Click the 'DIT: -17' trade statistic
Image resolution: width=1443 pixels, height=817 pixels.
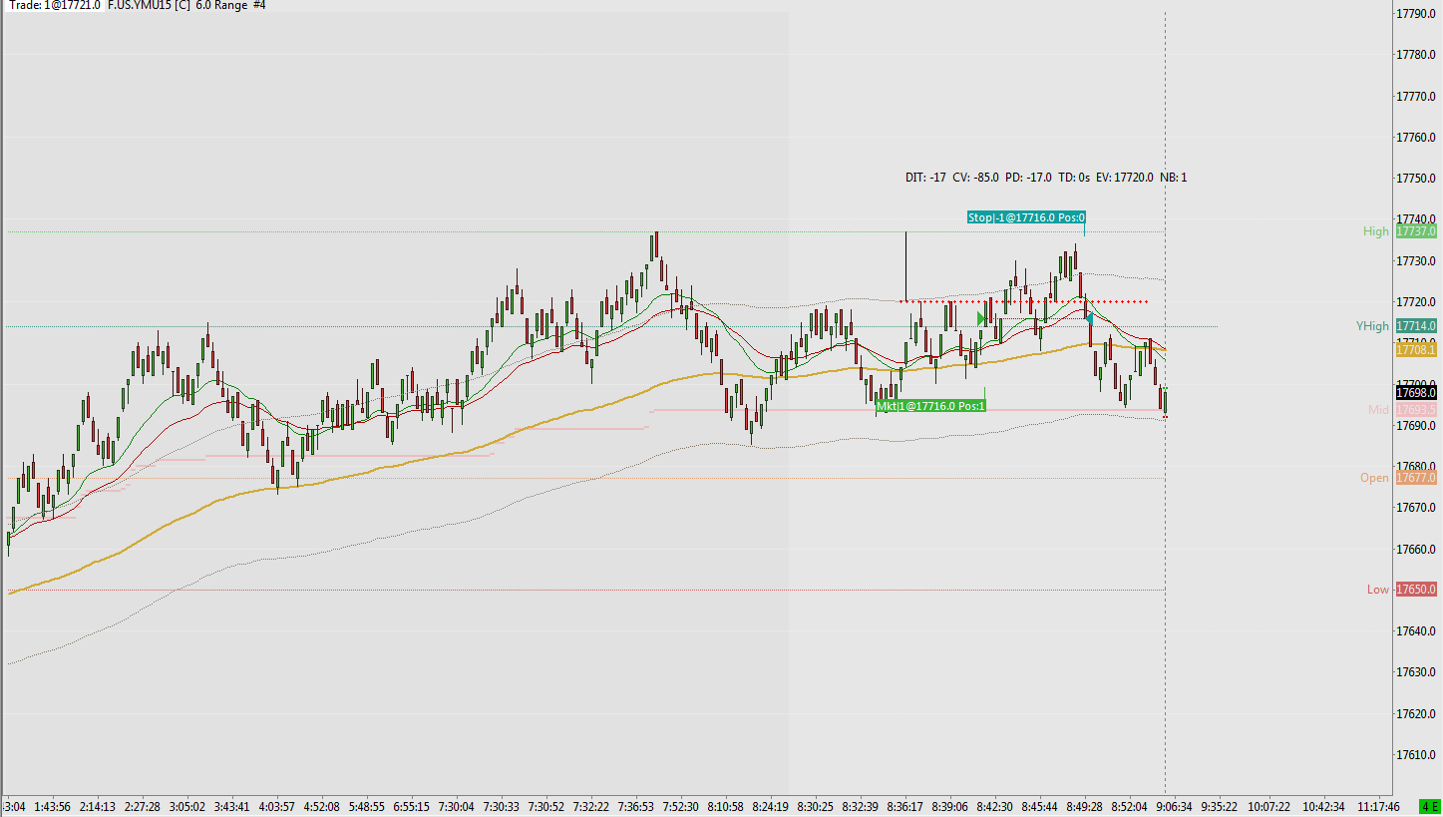[x=925, y=178]
